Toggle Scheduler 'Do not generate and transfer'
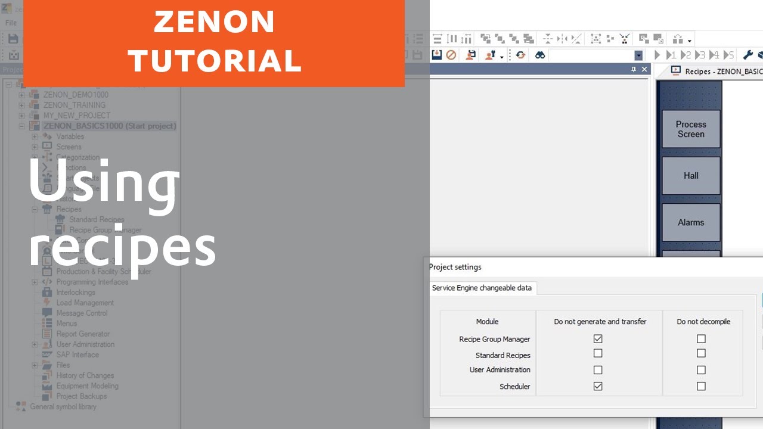Viewport: 763px width, 429px height. click(x=598, y=386)
